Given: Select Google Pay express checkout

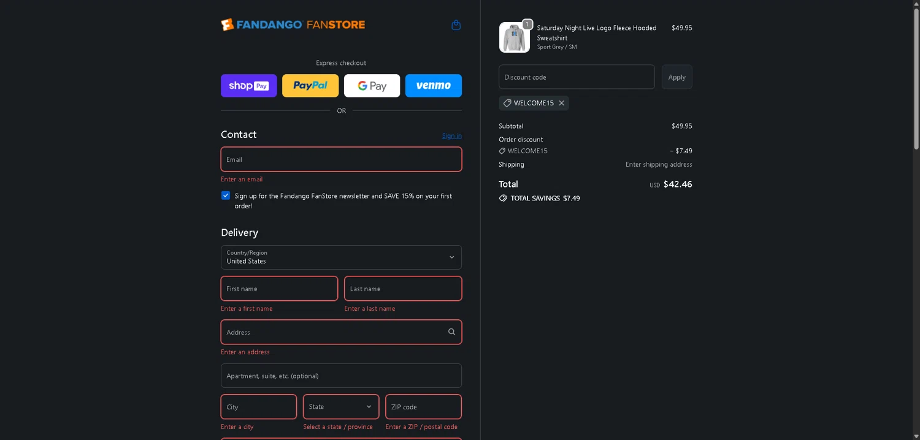Looking at the screenshot, I should click(372, 86).
